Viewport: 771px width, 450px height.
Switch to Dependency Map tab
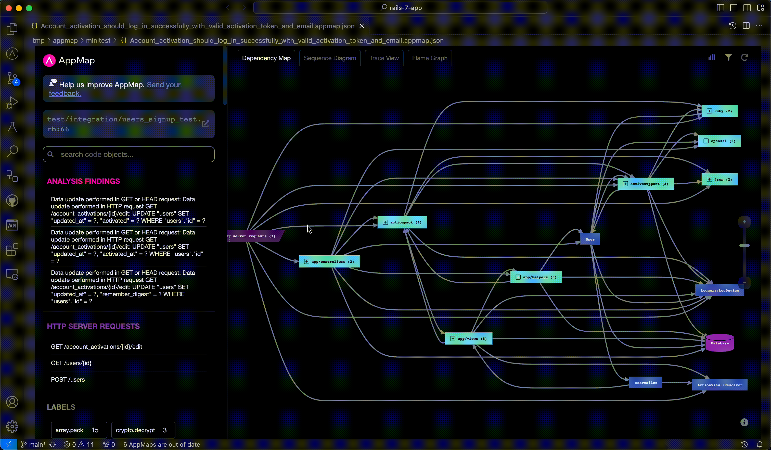(266, 58)
